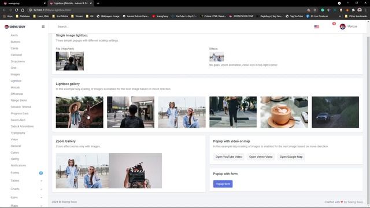Expand the Maps sidebar menu chevron
Screen dimensions: 370x208
(41, 206)
